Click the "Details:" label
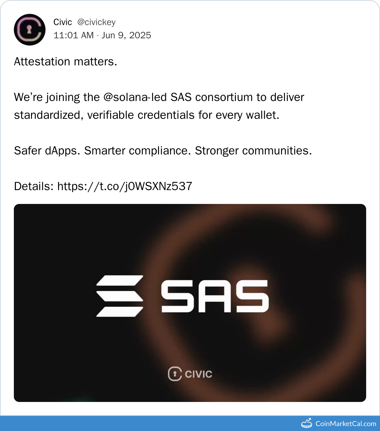 point(34,186)
